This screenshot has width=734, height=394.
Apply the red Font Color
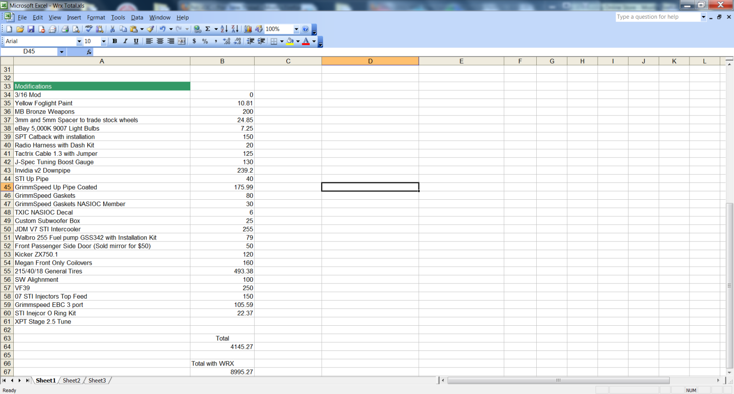pyautogui.click(x=306, y=41)
